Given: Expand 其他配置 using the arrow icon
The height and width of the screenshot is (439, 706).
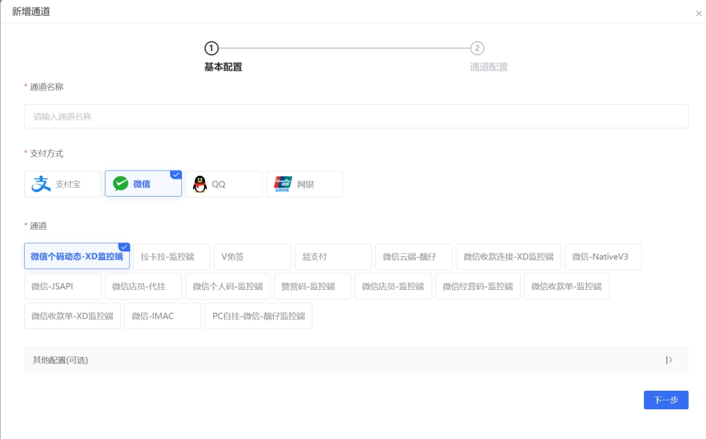Looking at the screenshot, I should point(669,360).
